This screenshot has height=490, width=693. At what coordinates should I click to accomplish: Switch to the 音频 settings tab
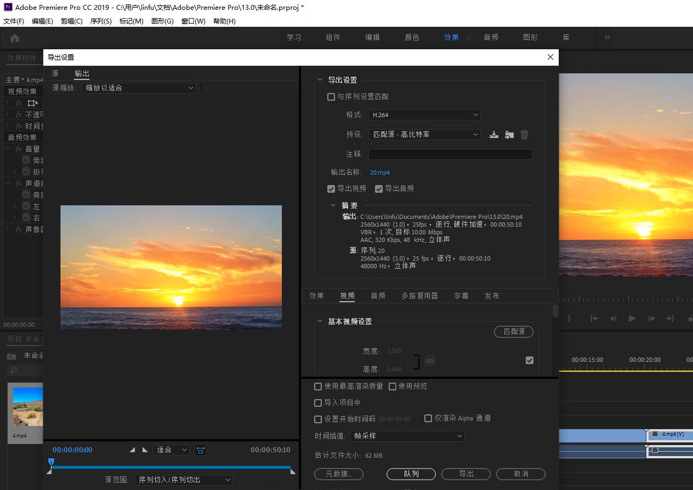coord(378,296)
